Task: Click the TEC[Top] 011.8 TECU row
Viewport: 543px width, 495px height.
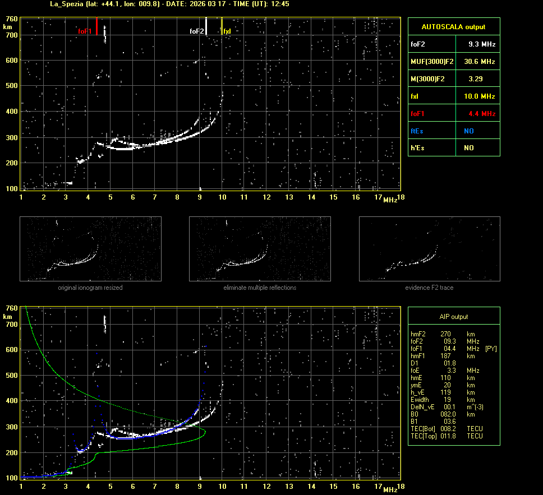Action: pos(447,436)
